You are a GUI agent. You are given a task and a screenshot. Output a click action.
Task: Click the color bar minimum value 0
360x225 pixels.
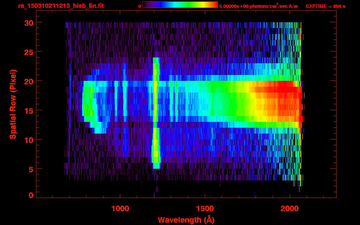(140, 6)
